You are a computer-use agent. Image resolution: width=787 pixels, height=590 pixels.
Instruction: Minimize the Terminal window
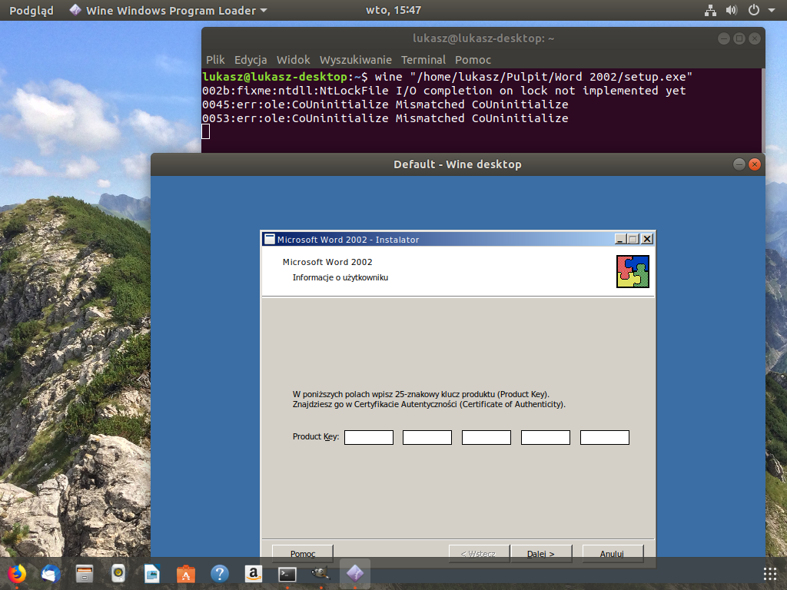724,38
